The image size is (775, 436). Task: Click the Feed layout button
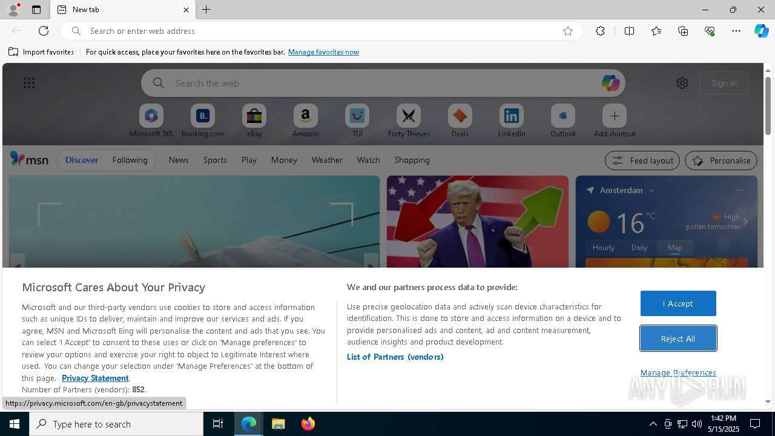[x=642, y=160]
